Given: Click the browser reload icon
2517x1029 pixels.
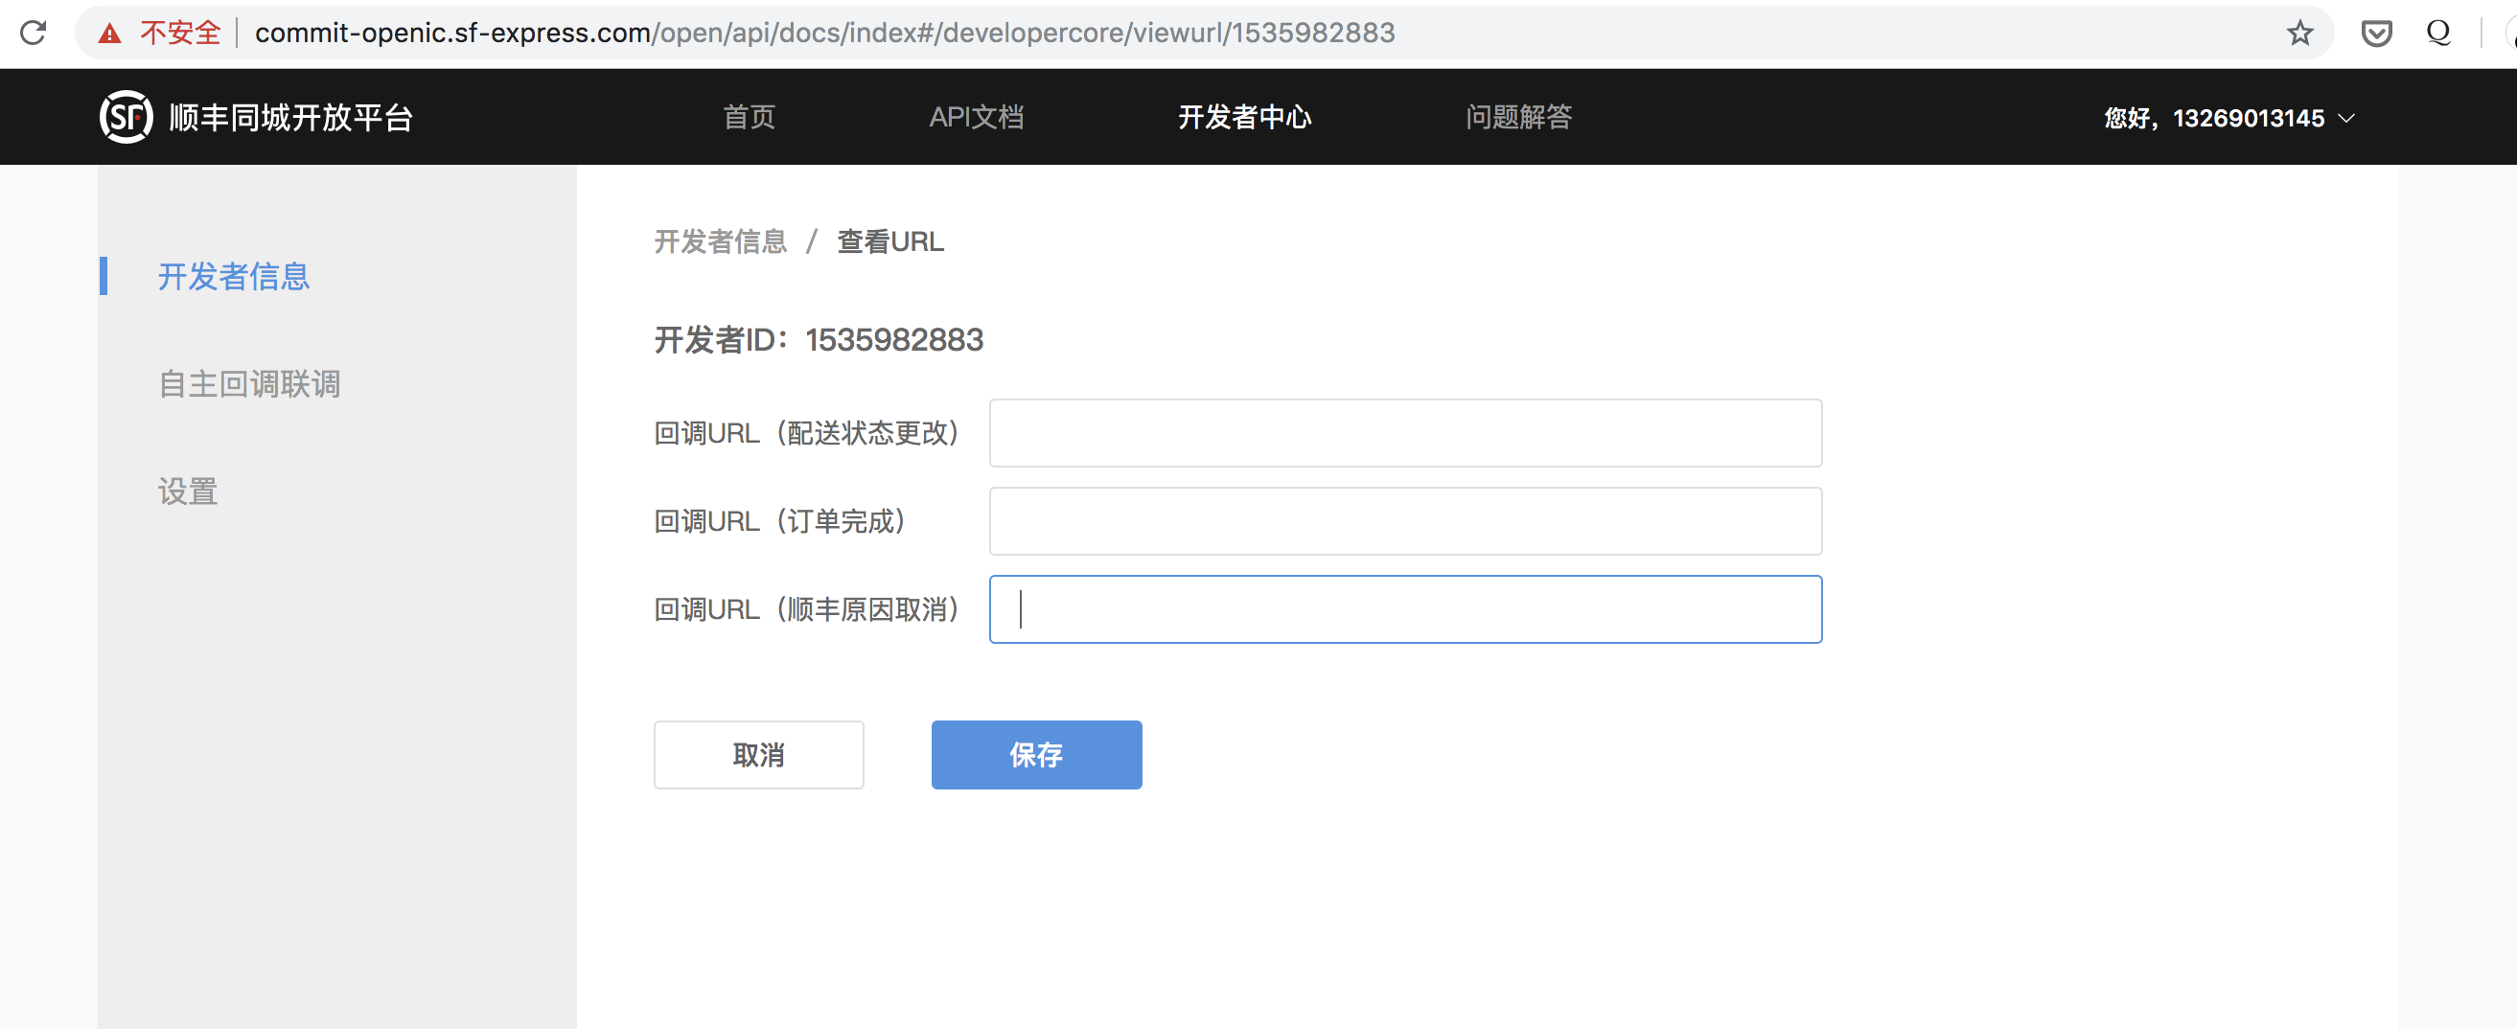Looking at the screenshot, I should 34,34.
